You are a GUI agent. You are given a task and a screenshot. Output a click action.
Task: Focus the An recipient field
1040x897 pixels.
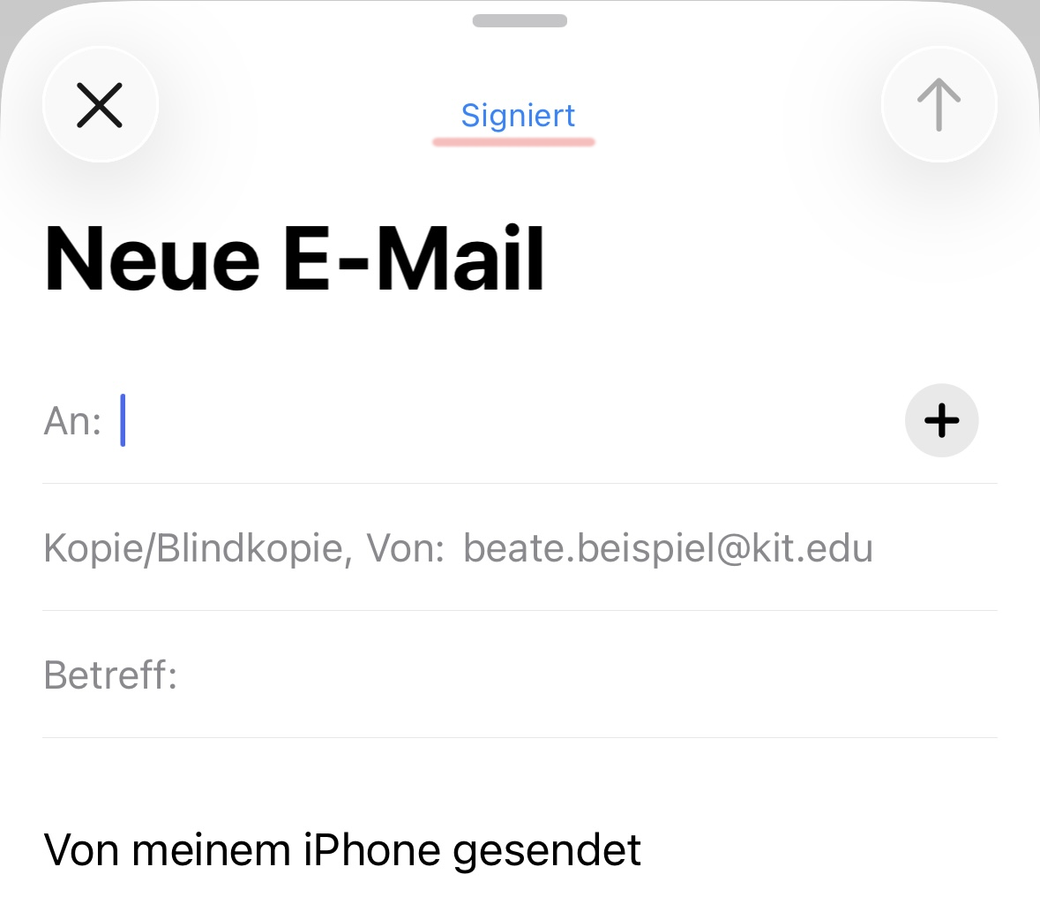[512, 421]
